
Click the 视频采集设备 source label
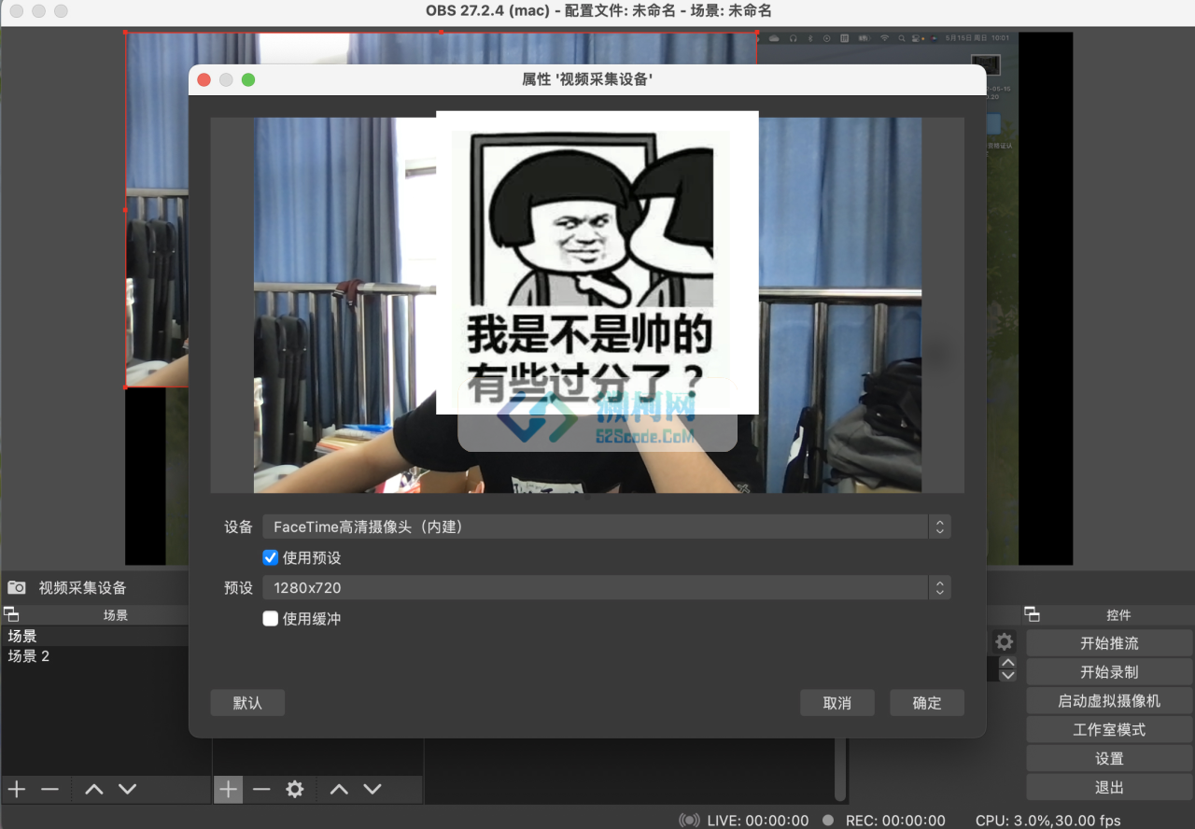(x=82, y=588)
